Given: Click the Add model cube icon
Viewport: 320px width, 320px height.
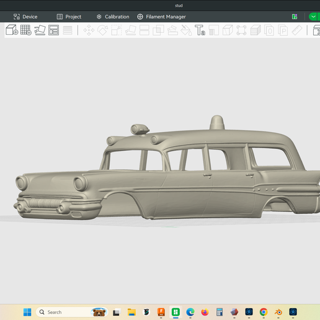Looking at the screenshot, I should [12, 30].
